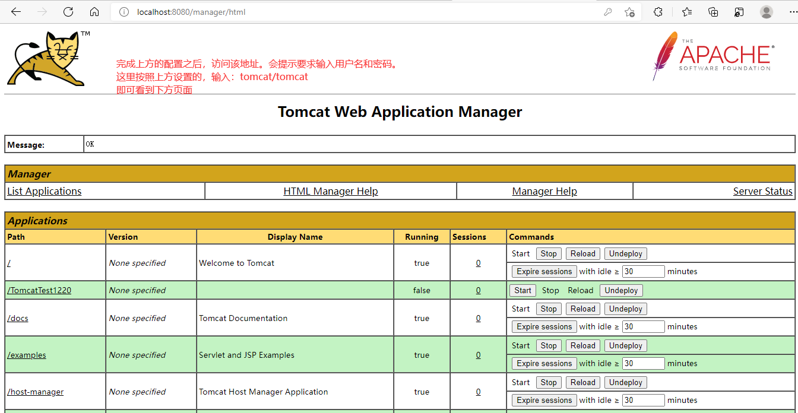
Task: Open session count link for root application
Action: pyautogui.click(x=479, y=263)
